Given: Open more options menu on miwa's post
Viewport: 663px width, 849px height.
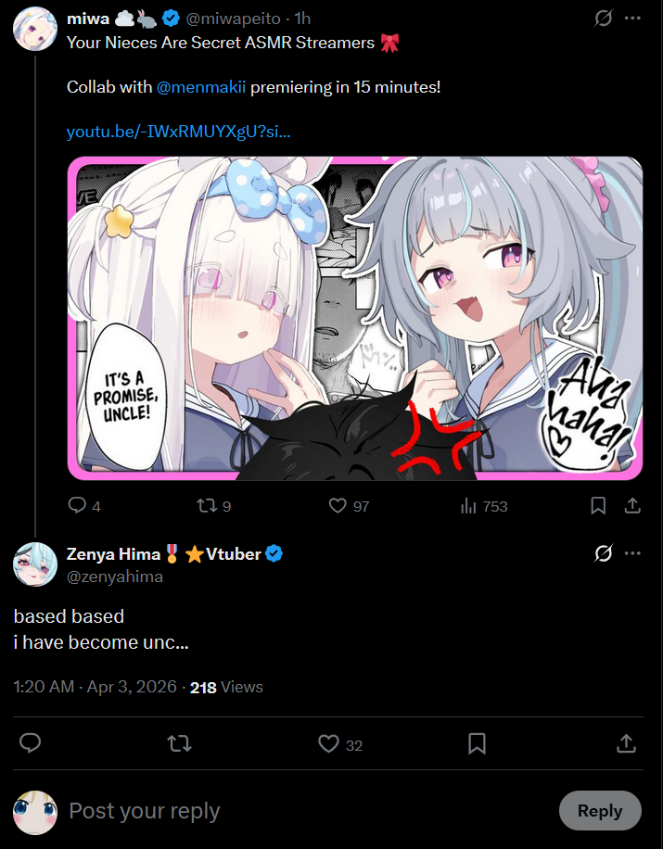Looking at the screenshot, I should click(x=632, y=19).
